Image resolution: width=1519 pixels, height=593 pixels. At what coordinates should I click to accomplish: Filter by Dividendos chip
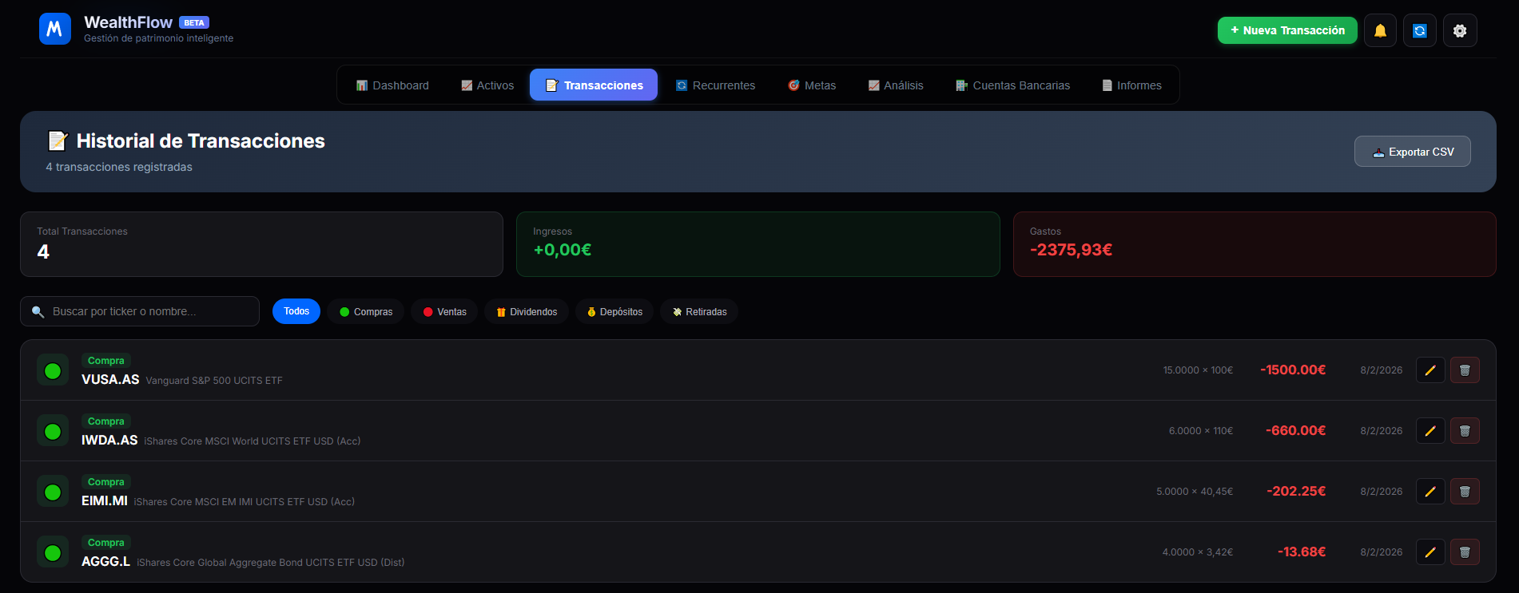[527, 311]
